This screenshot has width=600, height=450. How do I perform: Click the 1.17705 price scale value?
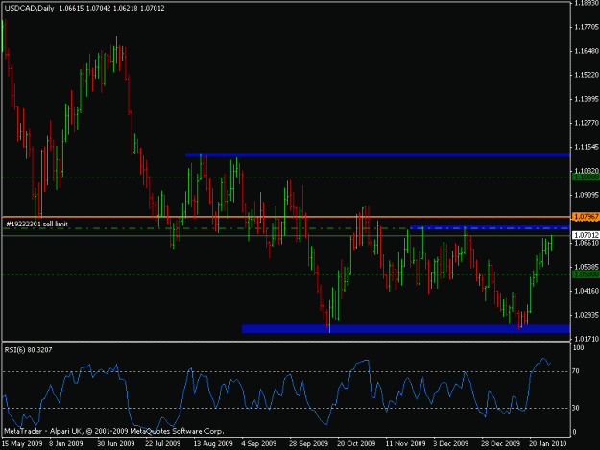point(587,27)
